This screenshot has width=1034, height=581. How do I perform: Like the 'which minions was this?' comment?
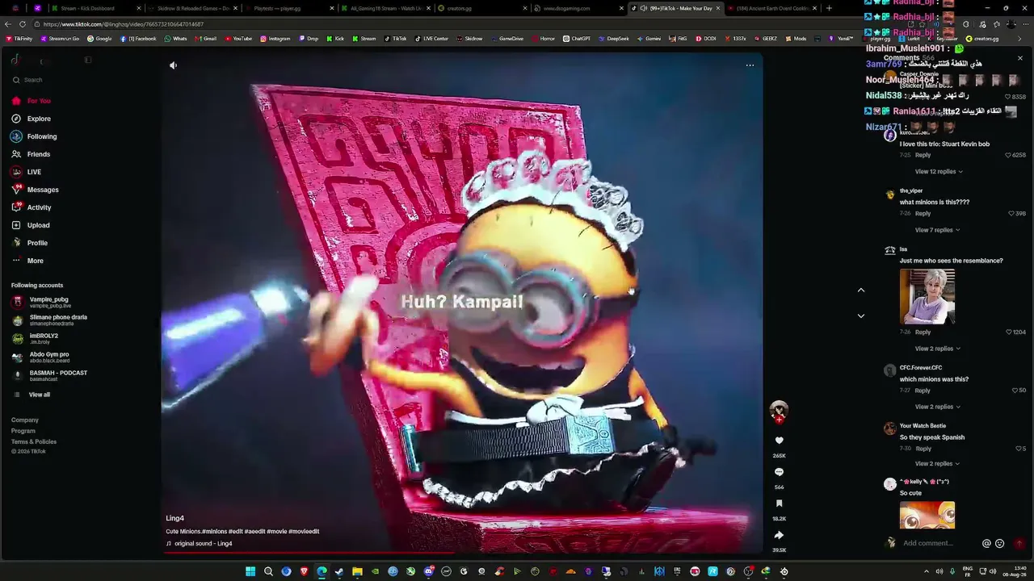(x=1015, y=391)
